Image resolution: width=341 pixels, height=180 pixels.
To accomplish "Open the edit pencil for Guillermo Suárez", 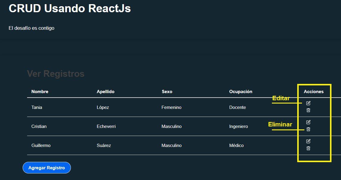I will tap(308, 141).
